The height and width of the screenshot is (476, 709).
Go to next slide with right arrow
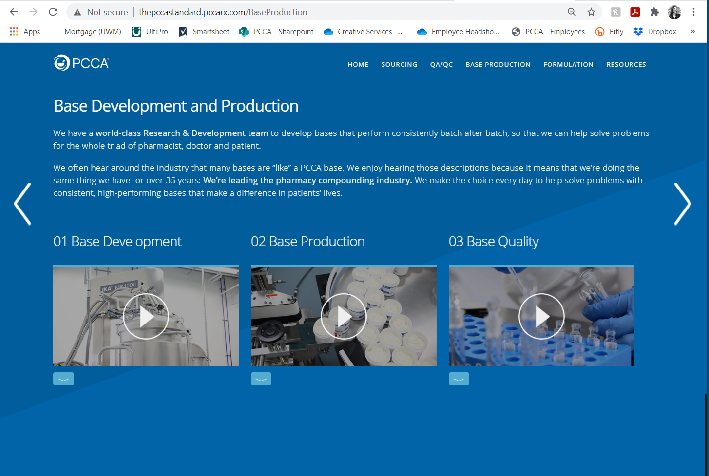click(682, 204)
